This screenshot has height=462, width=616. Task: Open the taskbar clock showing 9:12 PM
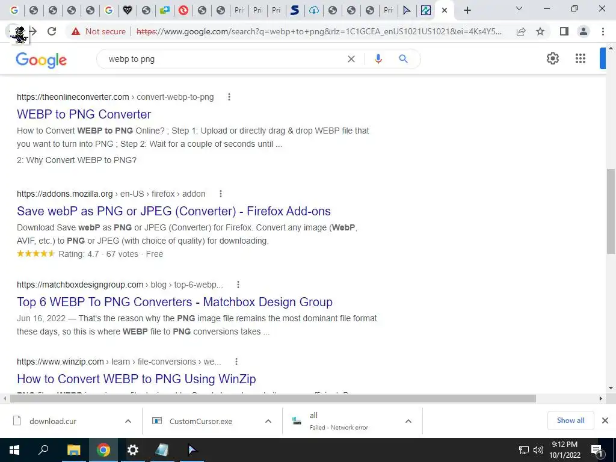pos(564,450)
